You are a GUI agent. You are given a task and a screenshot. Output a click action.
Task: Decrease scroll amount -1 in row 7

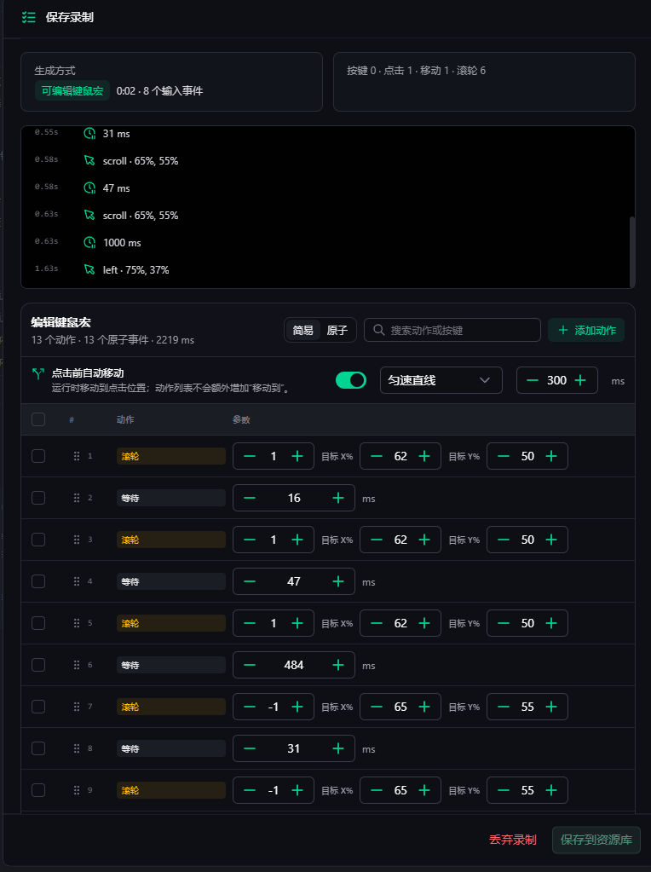point(250,707)
